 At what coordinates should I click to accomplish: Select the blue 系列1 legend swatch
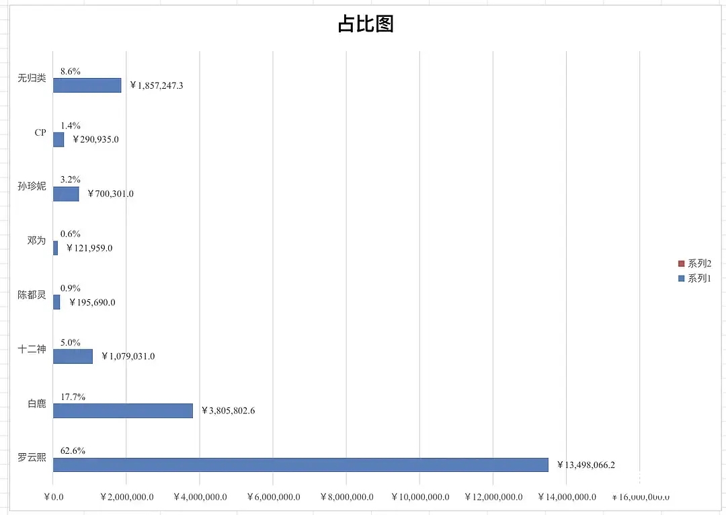coord(681,278)
